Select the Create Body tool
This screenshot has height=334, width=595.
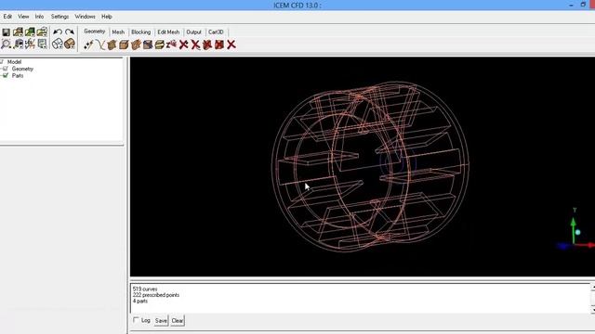[x=124, y=45]
